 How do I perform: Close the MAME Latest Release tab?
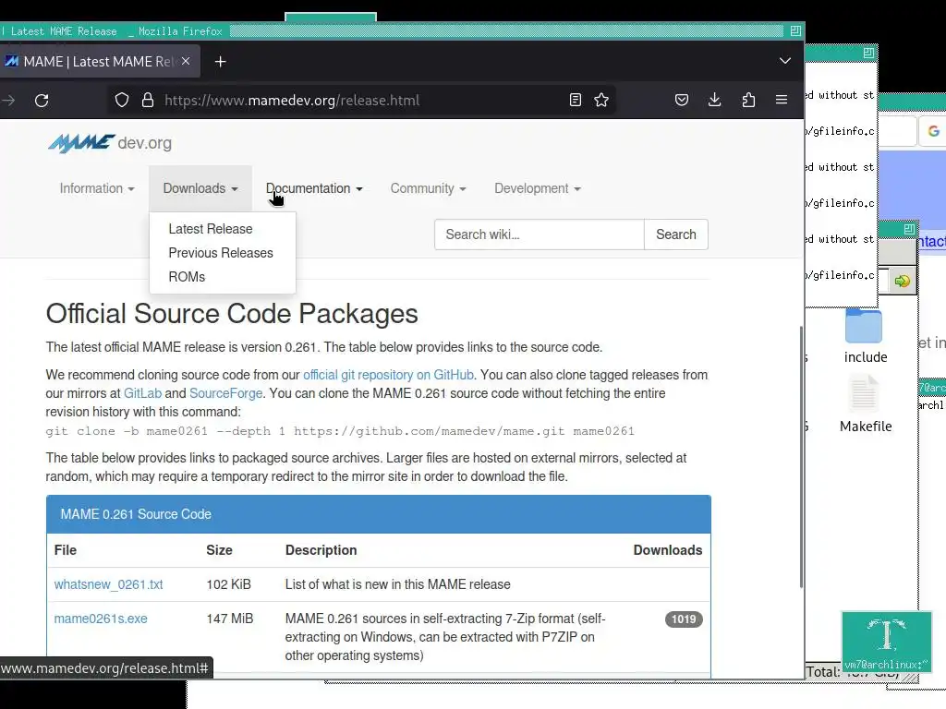click(x=186, y=61)
